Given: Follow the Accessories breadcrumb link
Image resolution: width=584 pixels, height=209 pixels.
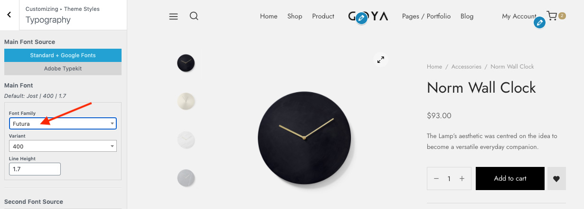Looking at the screenshot, I should tap(466, 67).
